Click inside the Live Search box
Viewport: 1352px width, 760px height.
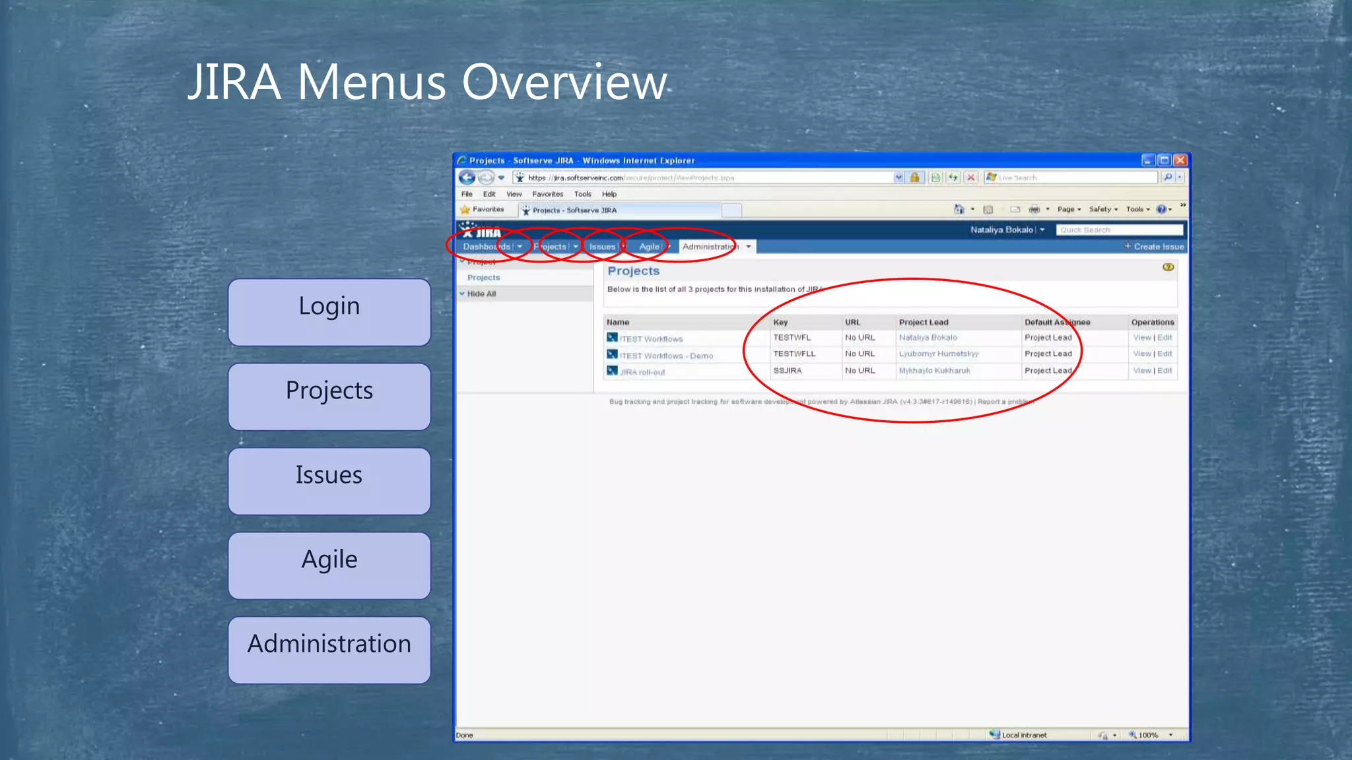click(1070, 177)
